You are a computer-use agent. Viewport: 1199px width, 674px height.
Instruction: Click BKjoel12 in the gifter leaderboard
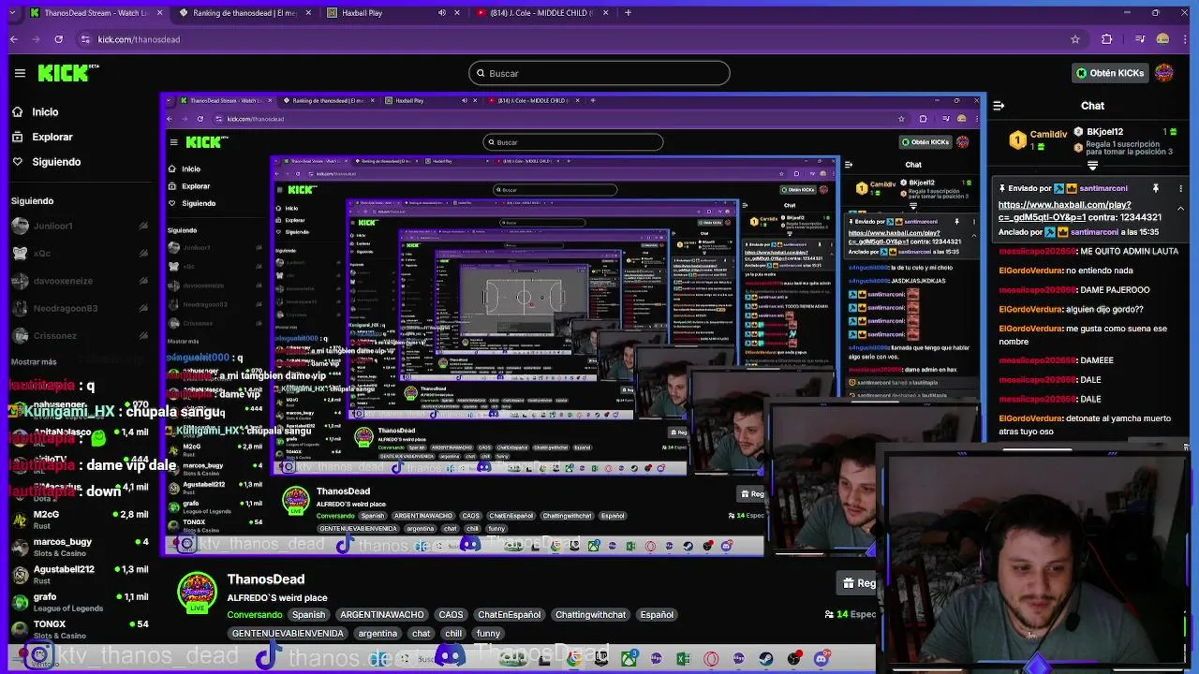(x=1104, y=132)
